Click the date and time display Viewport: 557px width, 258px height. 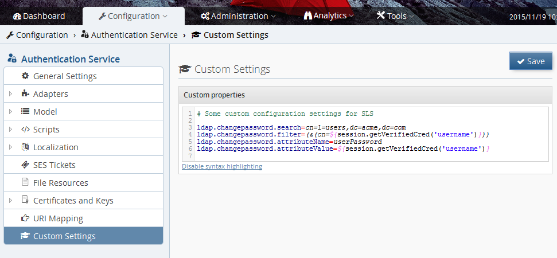pyautogui.click(x=533, y=17)
